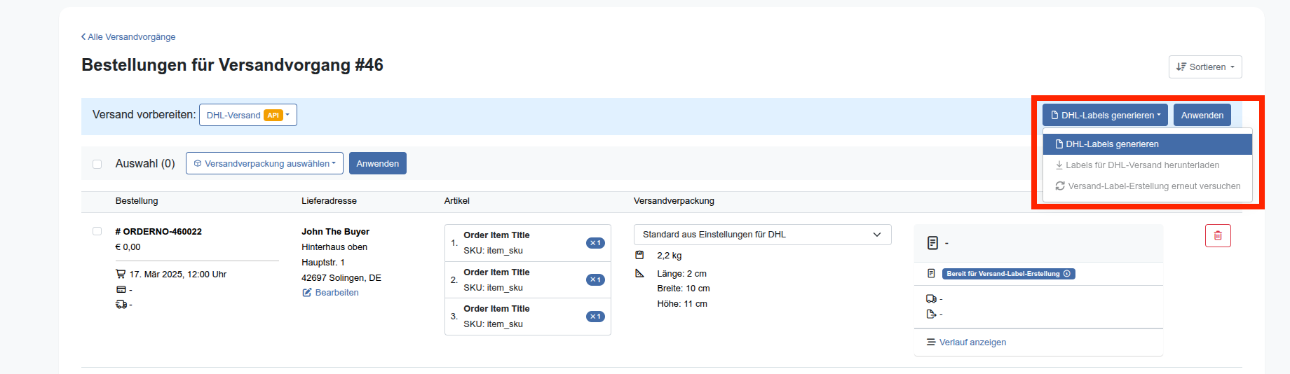Click the payment card icon under order date
This screenshot has width=1290, height=374.
121,289
